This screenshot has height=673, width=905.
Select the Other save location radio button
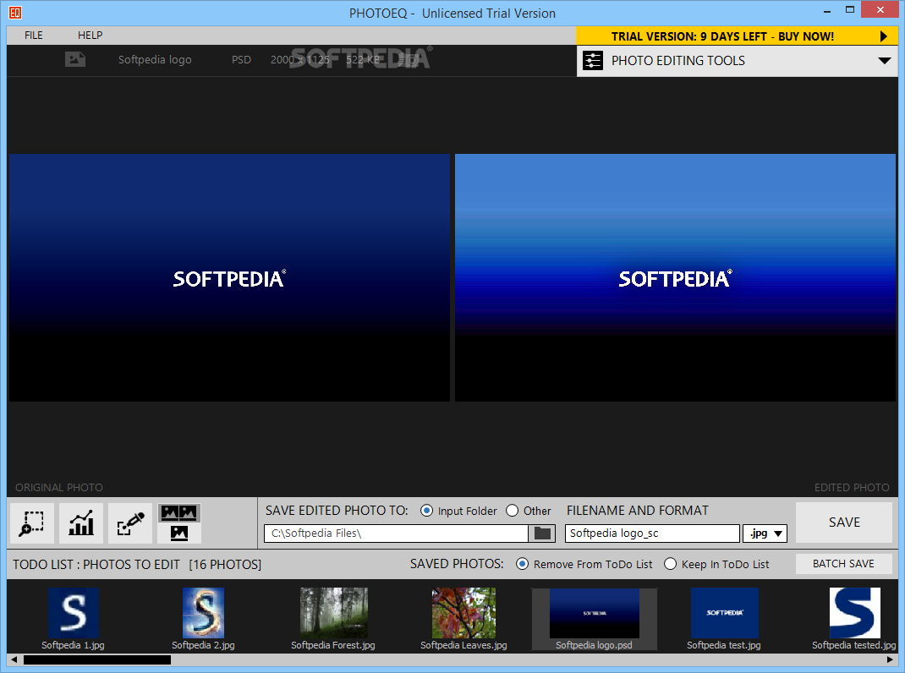[512, 511]
